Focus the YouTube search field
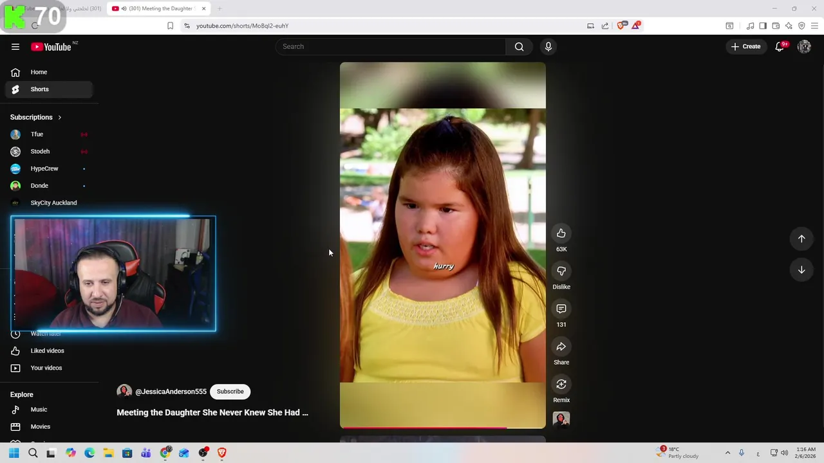824x463 pixels. 390,46
